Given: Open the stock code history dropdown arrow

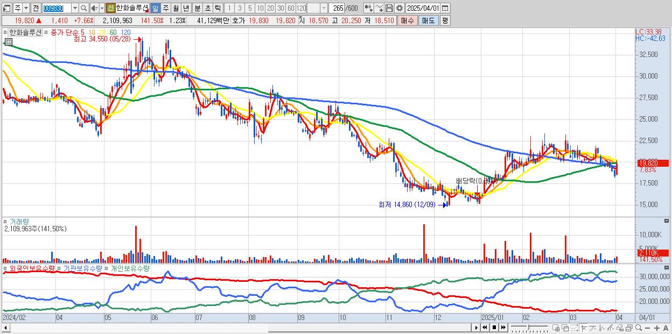Looking at the screenshot, I should point(75,8).
